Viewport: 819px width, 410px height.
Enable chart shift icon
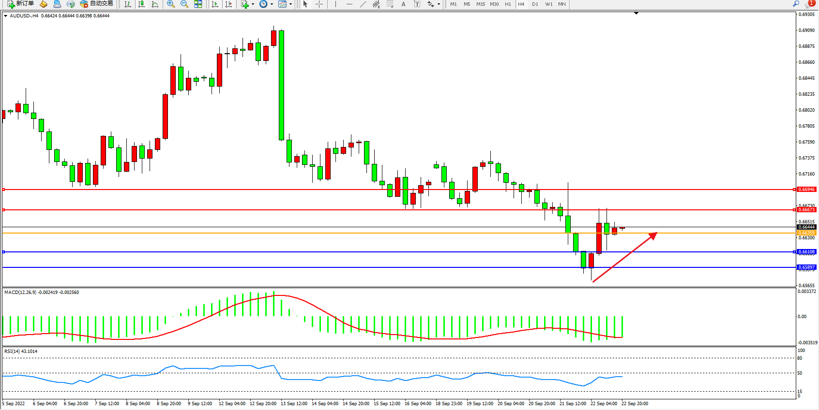229,4
